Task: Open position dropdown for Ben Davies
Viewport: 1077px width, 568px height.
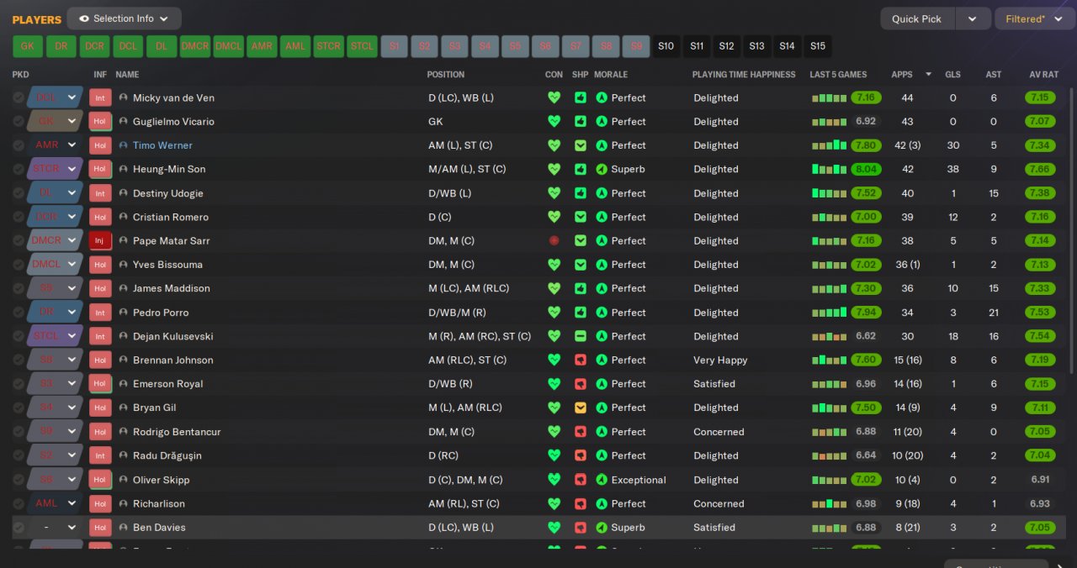Action: point(72,528)
